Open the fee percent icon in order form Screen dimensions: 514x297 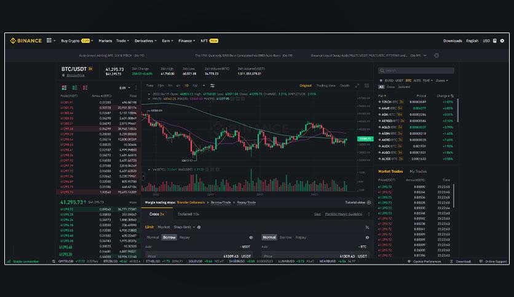[367, 227]
